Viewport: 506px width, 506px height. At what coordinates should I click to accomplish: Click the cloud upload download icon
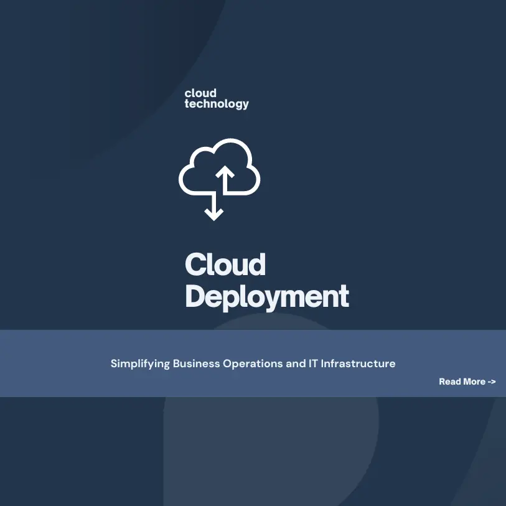[220, 179]
